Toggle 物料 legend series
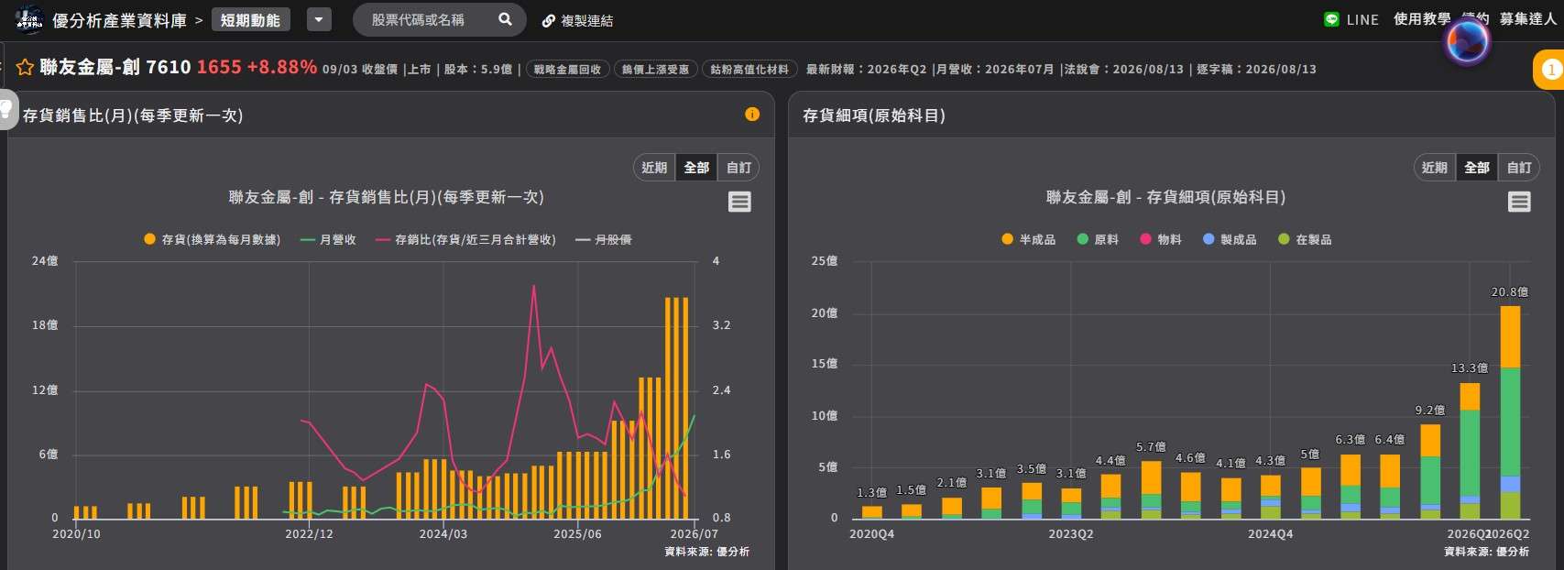 [1161, 239]
